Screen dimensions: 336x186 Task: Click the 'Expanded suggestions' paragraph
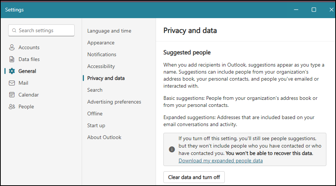pos(239,121)
